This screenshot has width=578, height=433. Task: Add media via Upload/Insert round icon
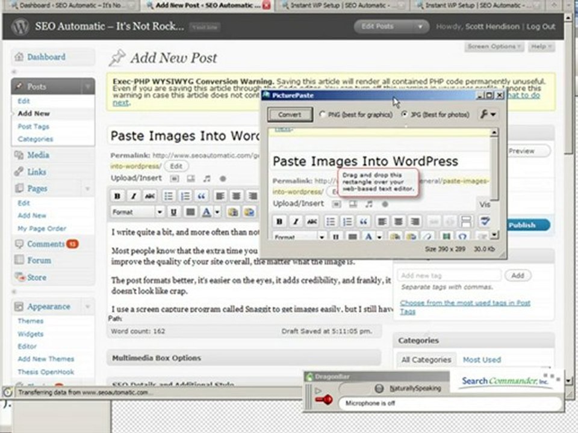point(223,179)
